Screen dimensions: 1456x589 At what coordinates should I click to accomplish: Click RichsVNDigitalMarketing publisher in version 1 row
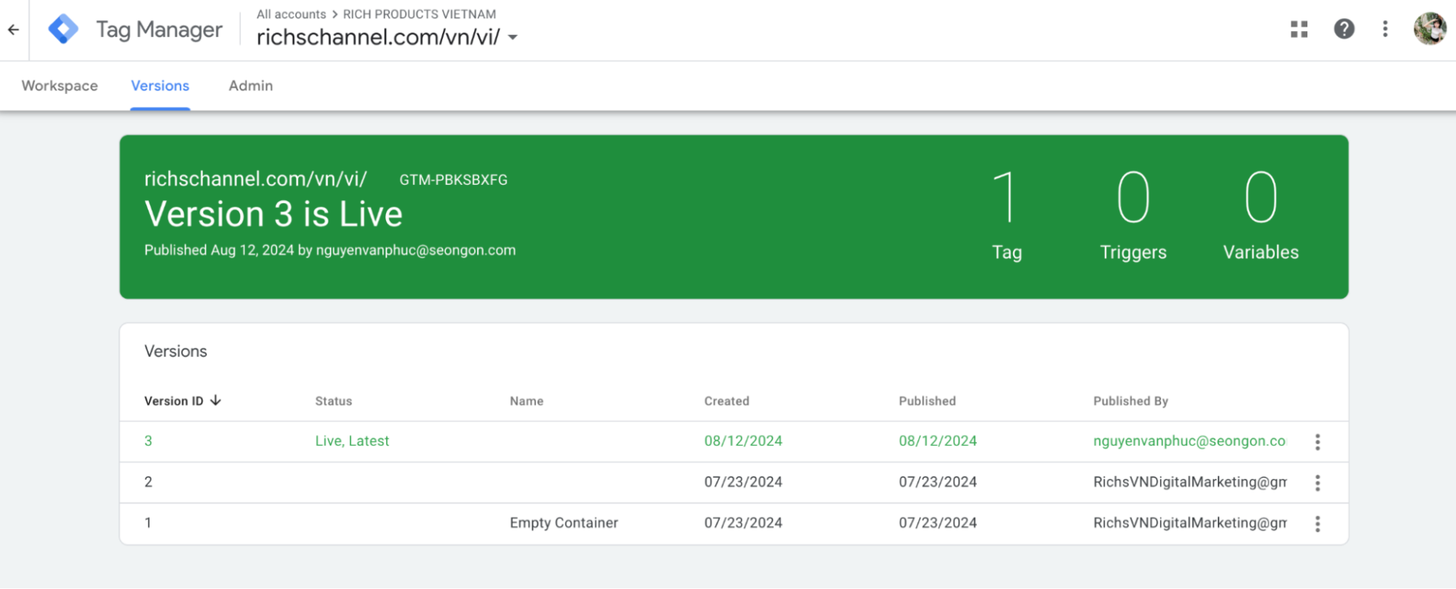point(1190,523)
